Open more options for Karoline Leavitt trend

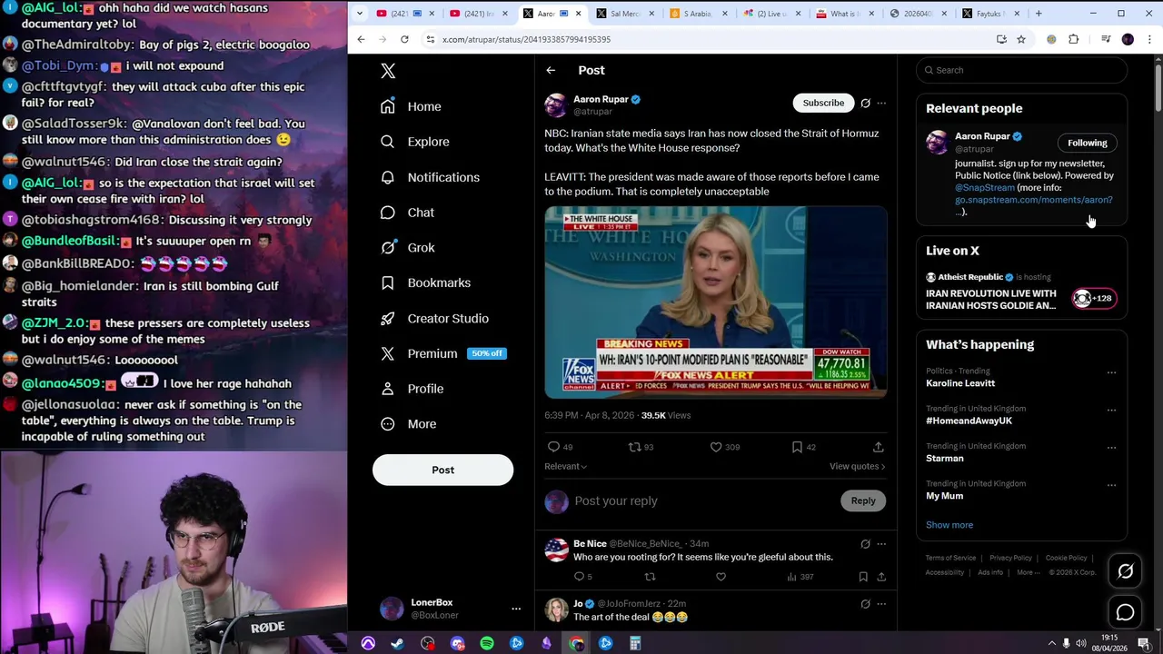click(1111, 372)
